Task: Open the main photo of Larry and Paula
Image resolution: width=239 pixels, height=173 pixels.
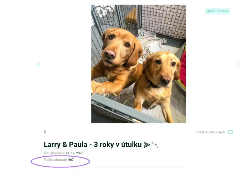Action: click(x=139, y=64)
